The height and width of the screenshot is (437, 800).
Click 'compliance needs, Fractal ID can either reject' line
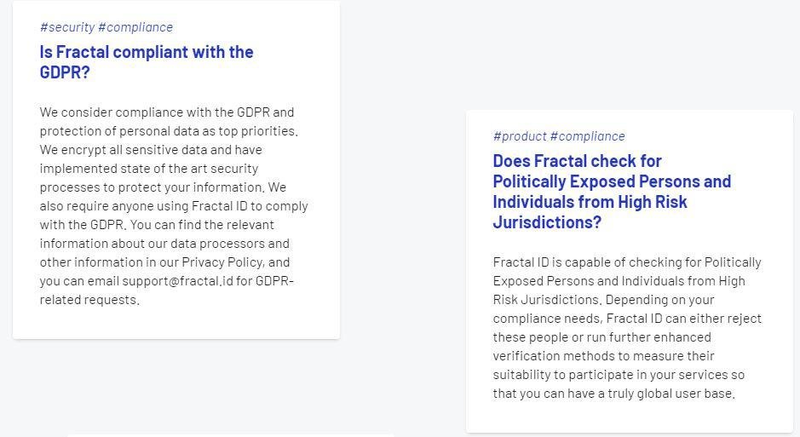pyautogui.click(x=626, y=319)
